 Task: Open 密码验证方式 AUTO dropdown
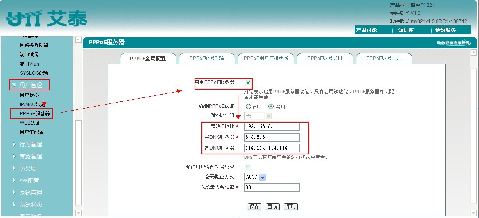coord(255,177)
